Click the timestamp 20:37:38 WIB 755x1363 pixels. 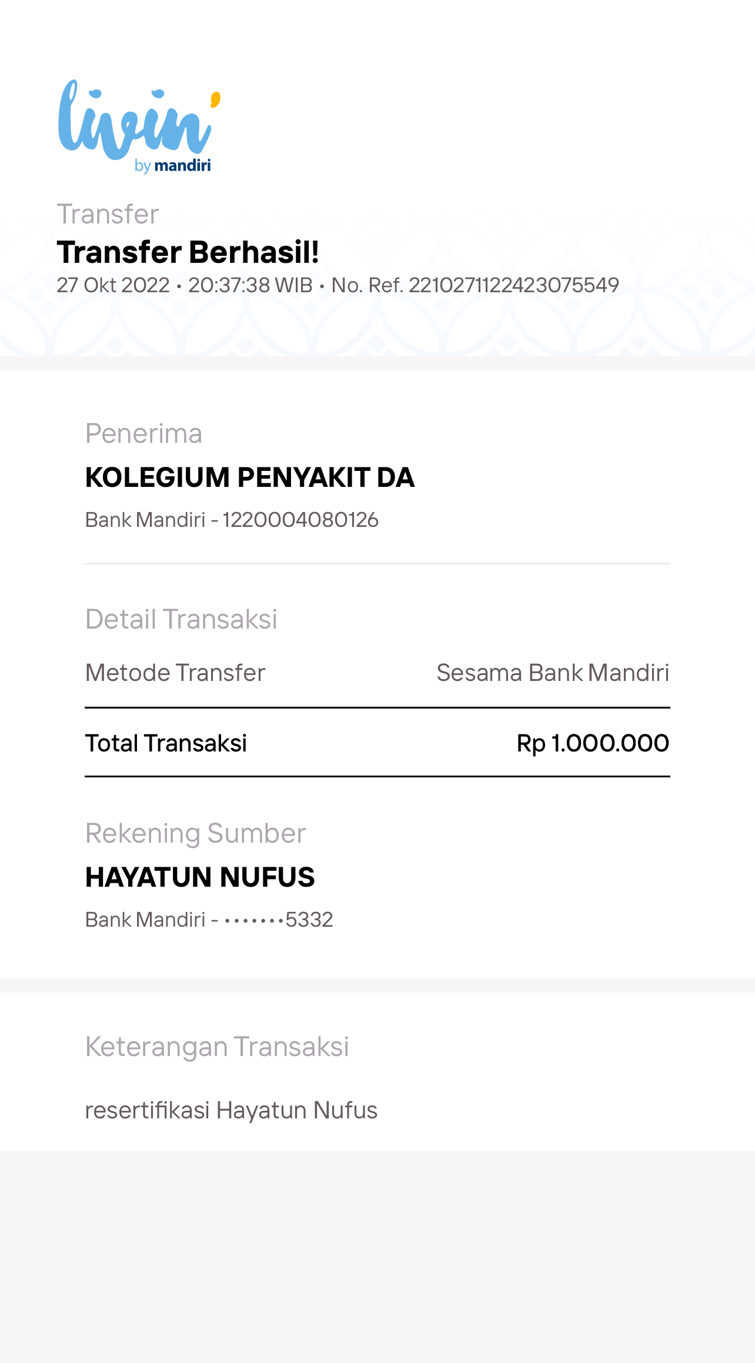[250, 285]
